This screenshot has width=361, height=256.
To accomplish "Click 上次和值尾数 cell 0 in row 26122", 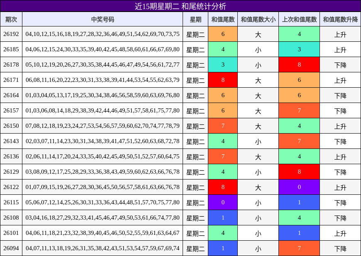I will [x=299, y=187].
